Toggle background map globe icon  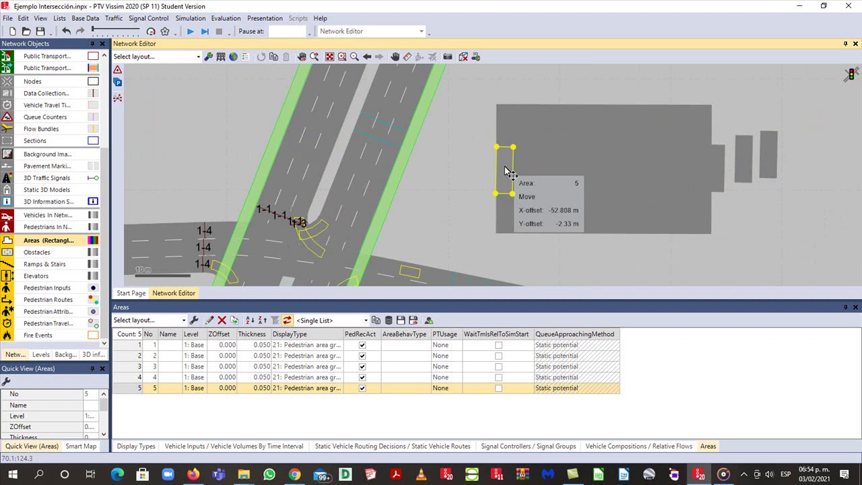233,57
